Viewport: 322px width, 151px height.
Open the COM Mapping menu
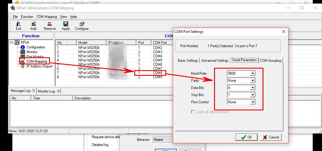[47, 17]
